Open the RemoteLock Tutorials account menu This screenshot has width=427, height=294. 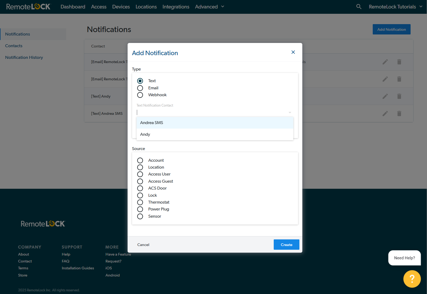coord(395,7)
